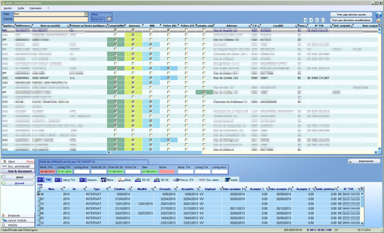The image size is (384, 233).
Task: Click the Cherche search input field
Action: [51, 19]
